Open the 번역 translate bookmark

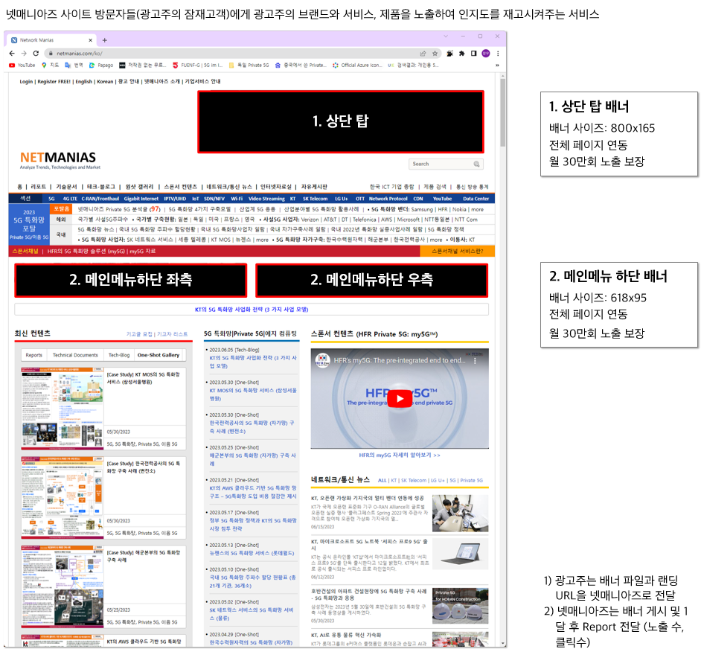point(74,65)
